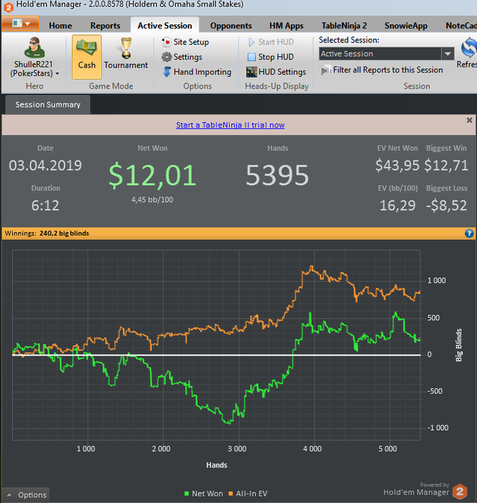Select Tournament game mode trophy

click(x=126, y=54)
